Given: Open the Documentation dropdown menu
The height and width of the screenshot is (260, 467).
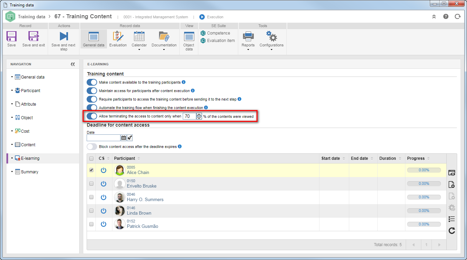Looking at the screenshot, I should point(164,41).
